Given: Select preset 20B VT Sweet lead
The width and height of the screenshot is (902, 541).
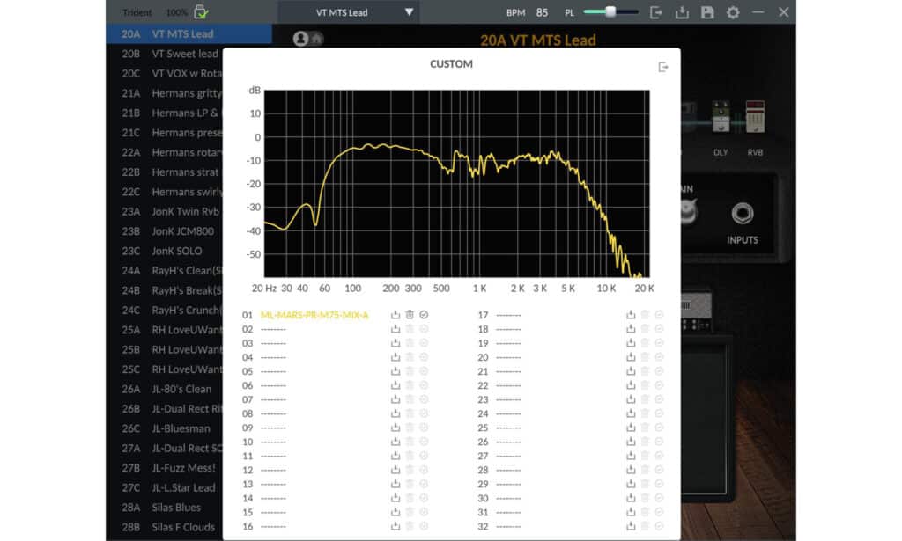Looking at the screenshot, I should pos(170,54).
